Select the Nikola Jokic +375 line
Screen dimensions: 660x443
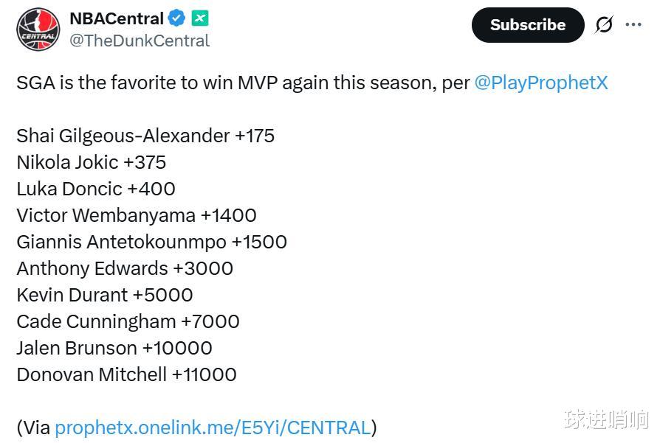(92, 162)
